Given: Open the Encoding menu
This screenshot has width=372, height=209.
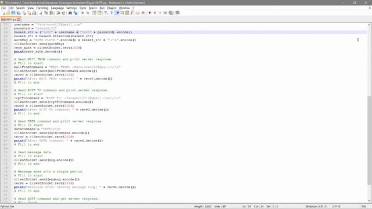Looking at the screenshot, I should pos(42,8).
